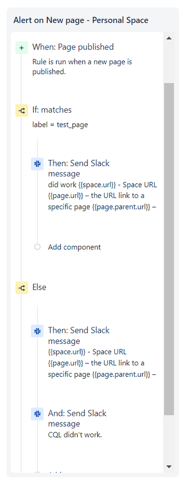Click 'Add component' link
The image size is (181, 479).
coord(74,247)
